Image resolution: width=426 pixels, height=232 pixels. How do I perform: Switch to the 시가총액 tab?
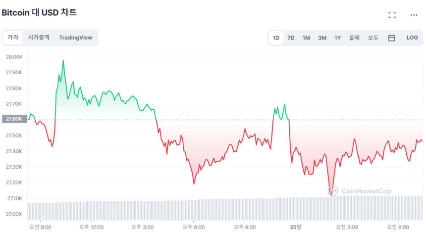pyautogui.click(x=39, y=38)
